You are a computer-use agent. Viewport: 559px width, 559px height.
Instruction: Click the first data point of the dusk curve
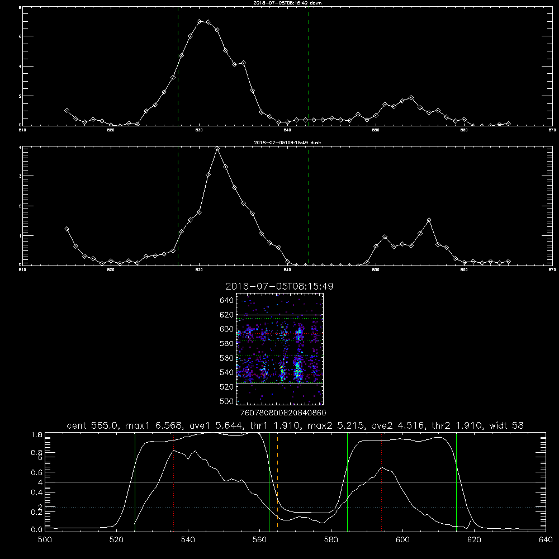[x=67, y=229]
